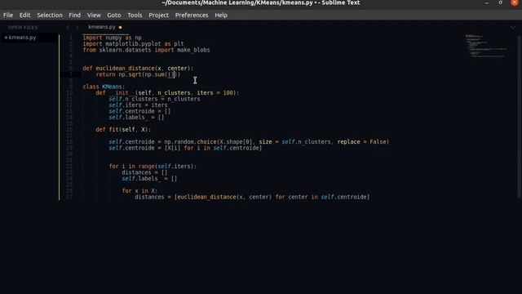522x294 pixels.
Task: Place cursor in 'return np.sqrt(np.sum(())' line
Action: click(x=138, y=74)
